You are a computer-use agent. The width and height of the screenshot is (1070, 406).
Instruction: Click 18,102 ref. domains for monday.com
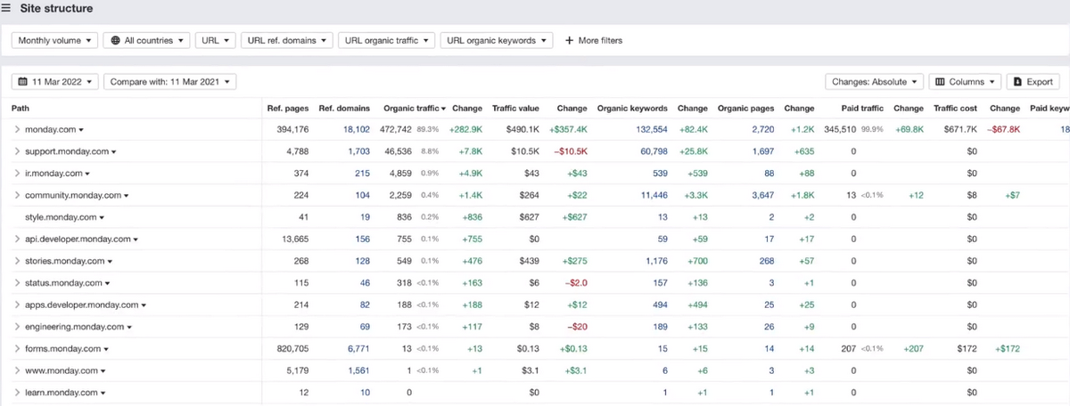(356, 130)
